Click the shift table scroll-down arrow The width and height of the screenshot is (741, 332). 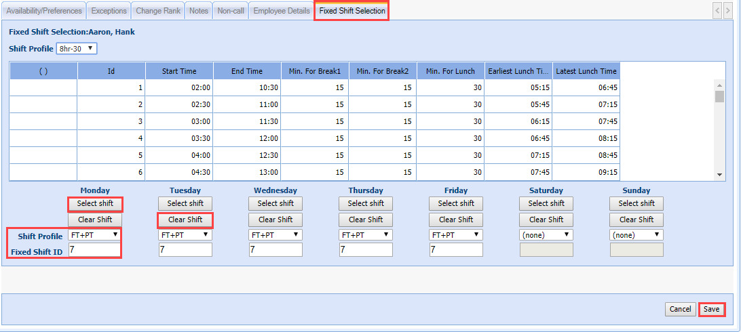(x=720, y=175)
